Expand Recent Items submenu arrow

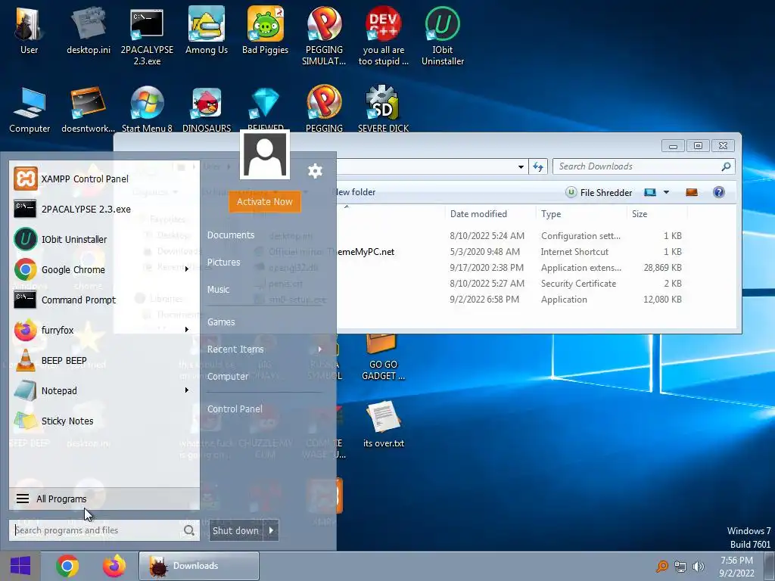tap(320, 350)
